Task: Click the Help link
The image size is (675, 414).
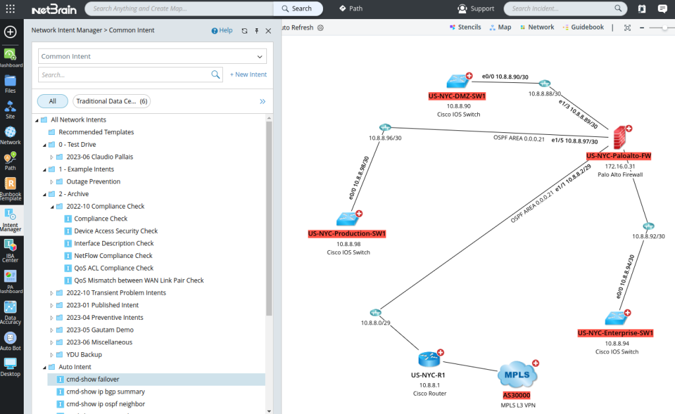Action: click(221, 30)
